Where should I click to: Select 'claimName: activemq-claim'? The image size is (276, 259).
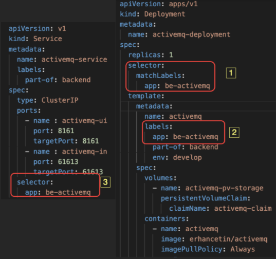220,209
